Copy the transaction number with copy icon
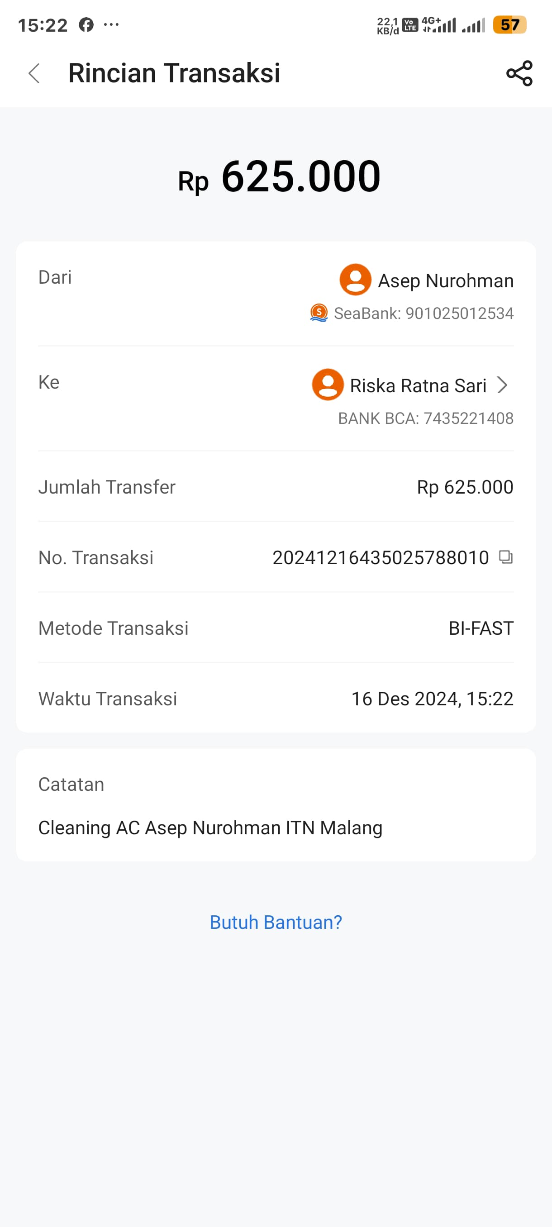552x1227 pixels. (505, 557)
